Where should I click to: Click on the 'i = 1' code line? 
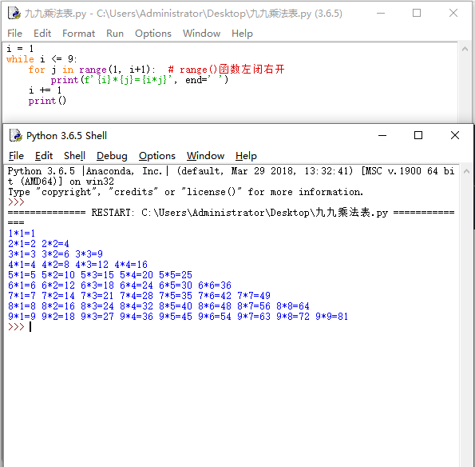[x=20, y=49]
